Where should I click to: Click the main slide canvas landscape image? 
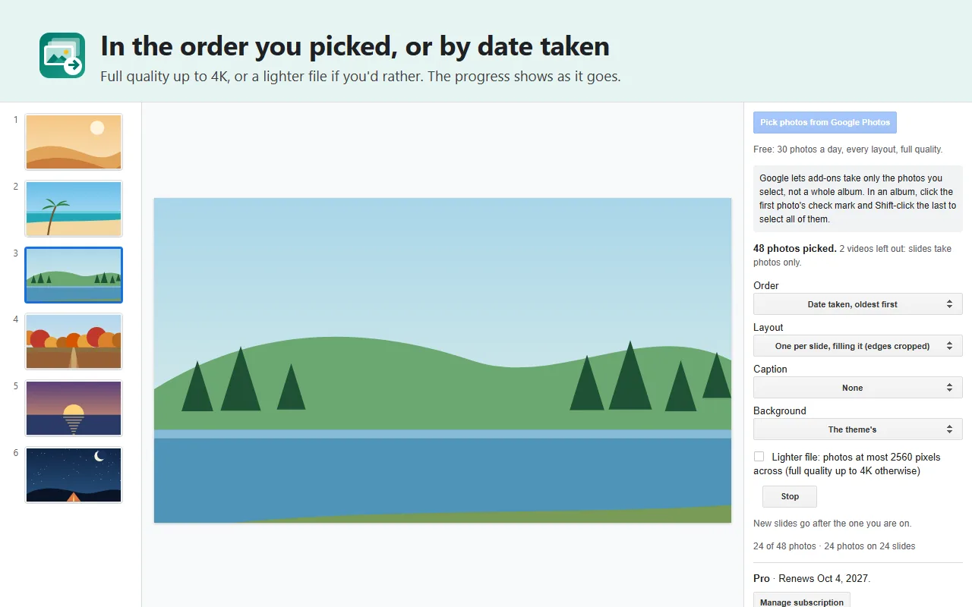click(443, 360)
